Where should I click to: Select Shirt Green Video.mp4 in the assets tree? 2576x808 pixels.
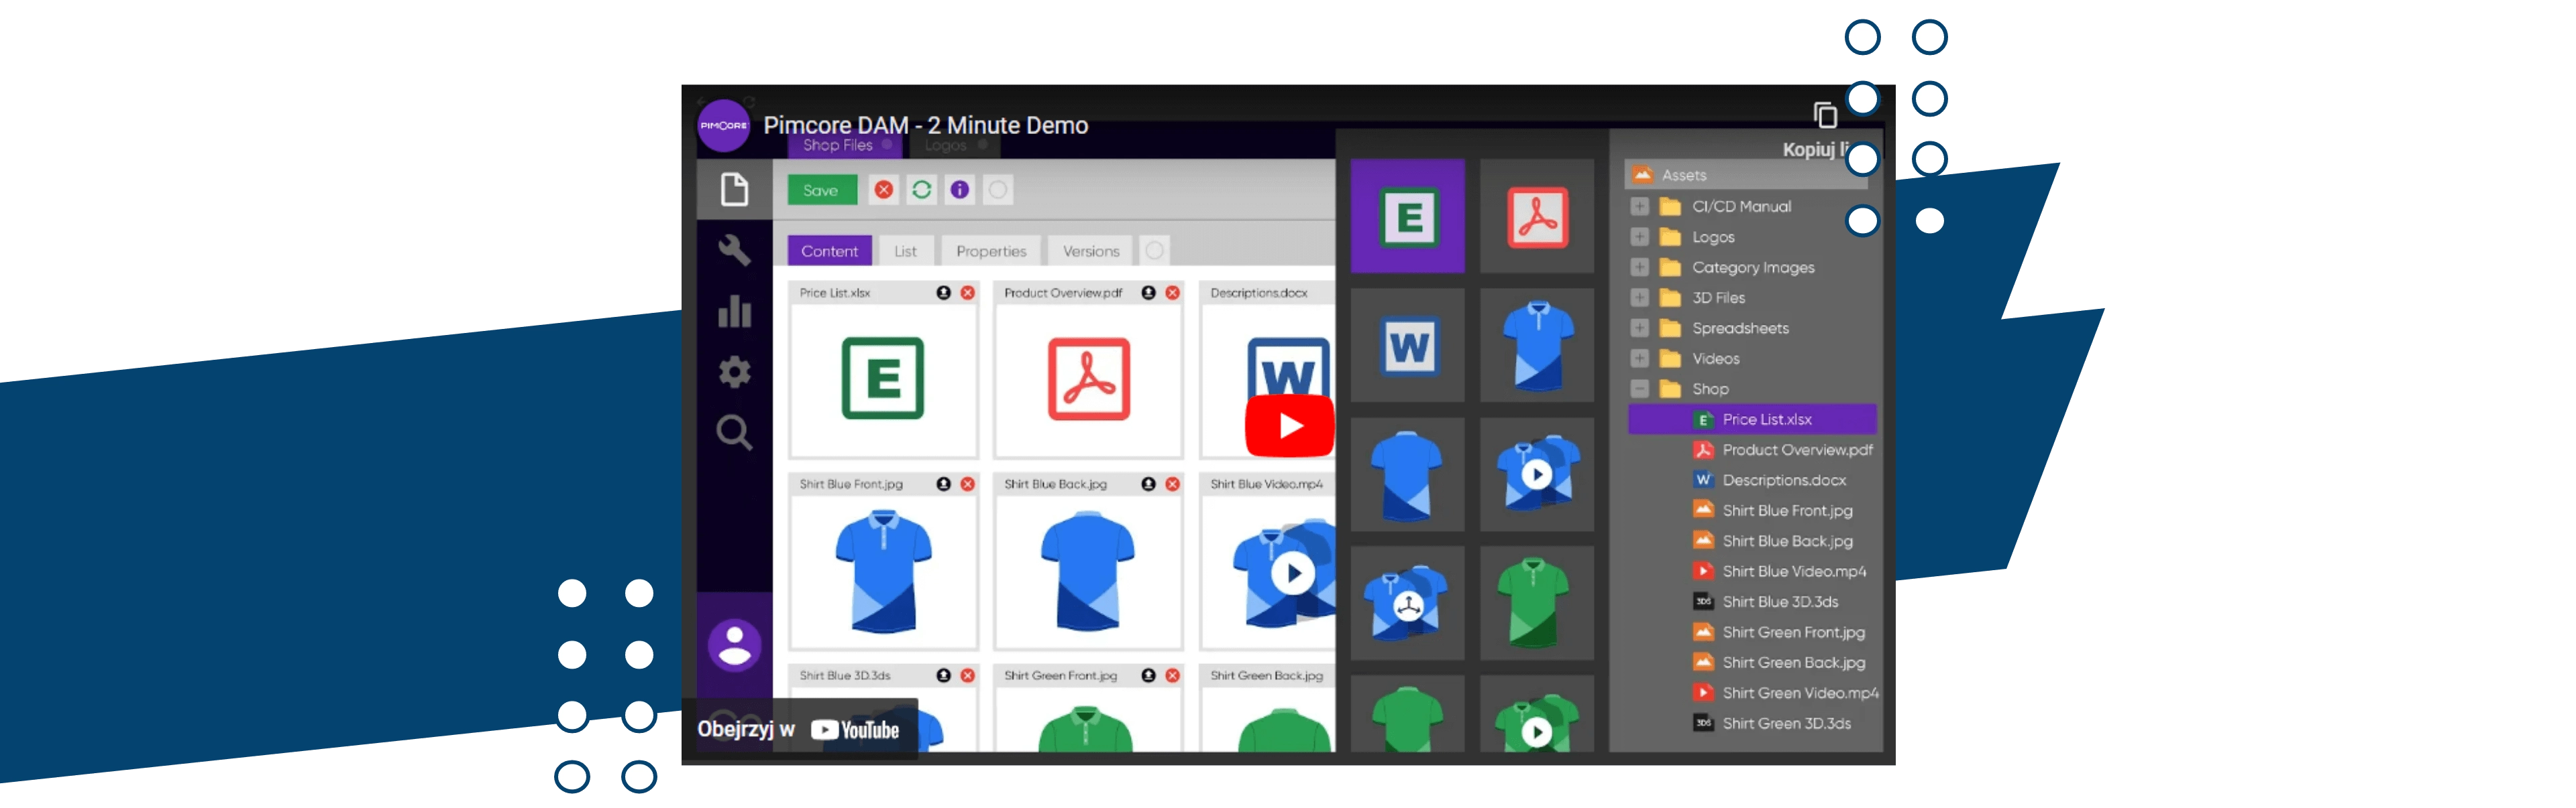point(1785,693)
